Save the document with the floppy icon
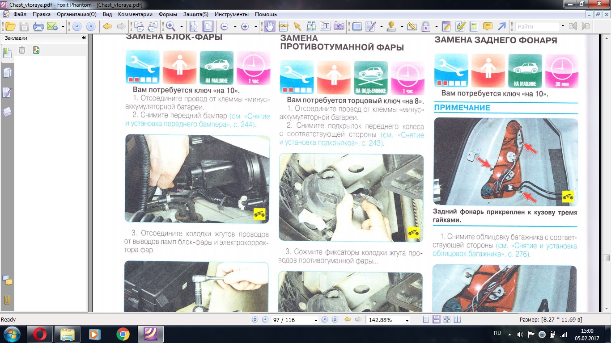The image size is (611, 343). coord(24,26)
